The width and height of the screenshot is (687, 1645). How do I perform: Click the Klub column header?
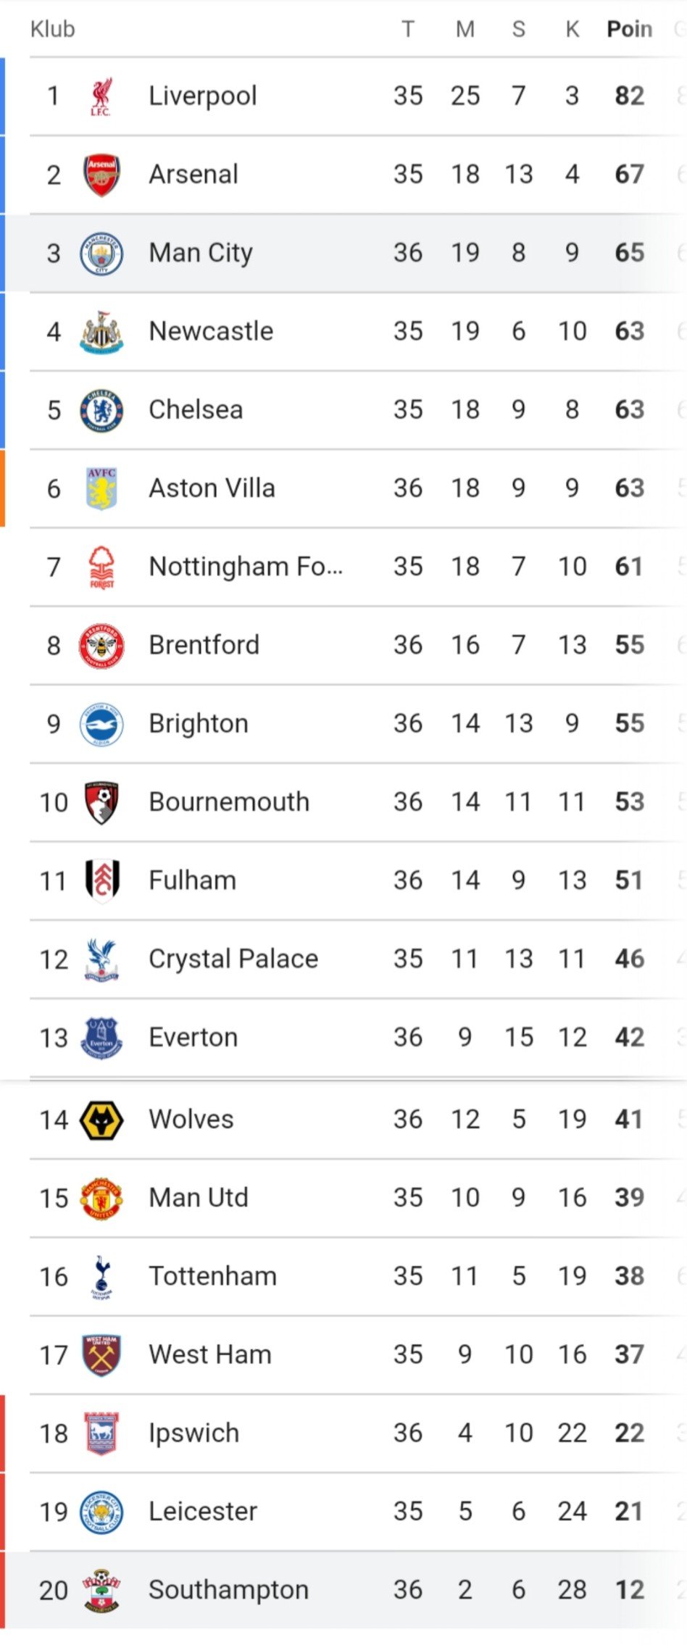click(53, 29)
